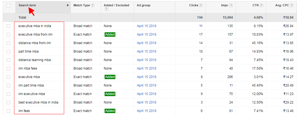
Task: Open April 15 2018 link in first row
Action: point(146,26)
